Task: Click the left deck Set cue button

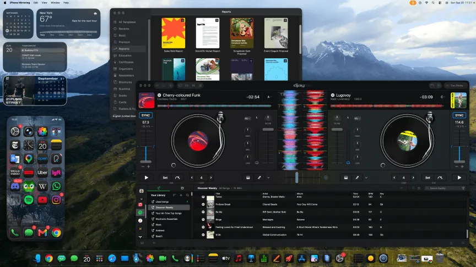Action: (x=165, y=177)
